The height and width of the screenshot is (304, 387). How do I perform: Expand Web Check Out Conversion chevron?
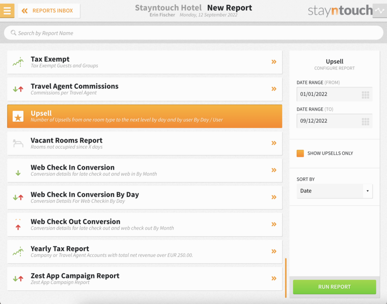tap(274, 224)
